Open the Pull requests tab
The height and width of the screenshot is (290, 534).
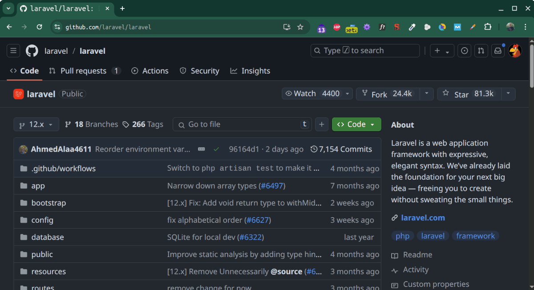pyautogui.click(x=85, y=71)
